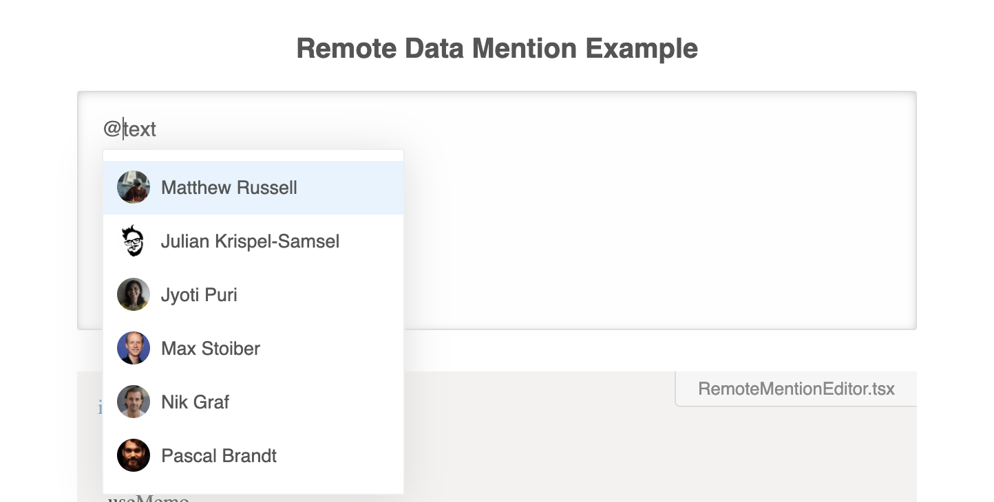Screen dimensions: 994x502
Task: Select the Max Stoiber suggestion entry
Action: tap(210, 348)
